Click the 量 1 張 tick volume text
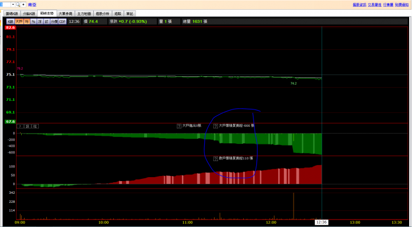 (x=165, y=22)
